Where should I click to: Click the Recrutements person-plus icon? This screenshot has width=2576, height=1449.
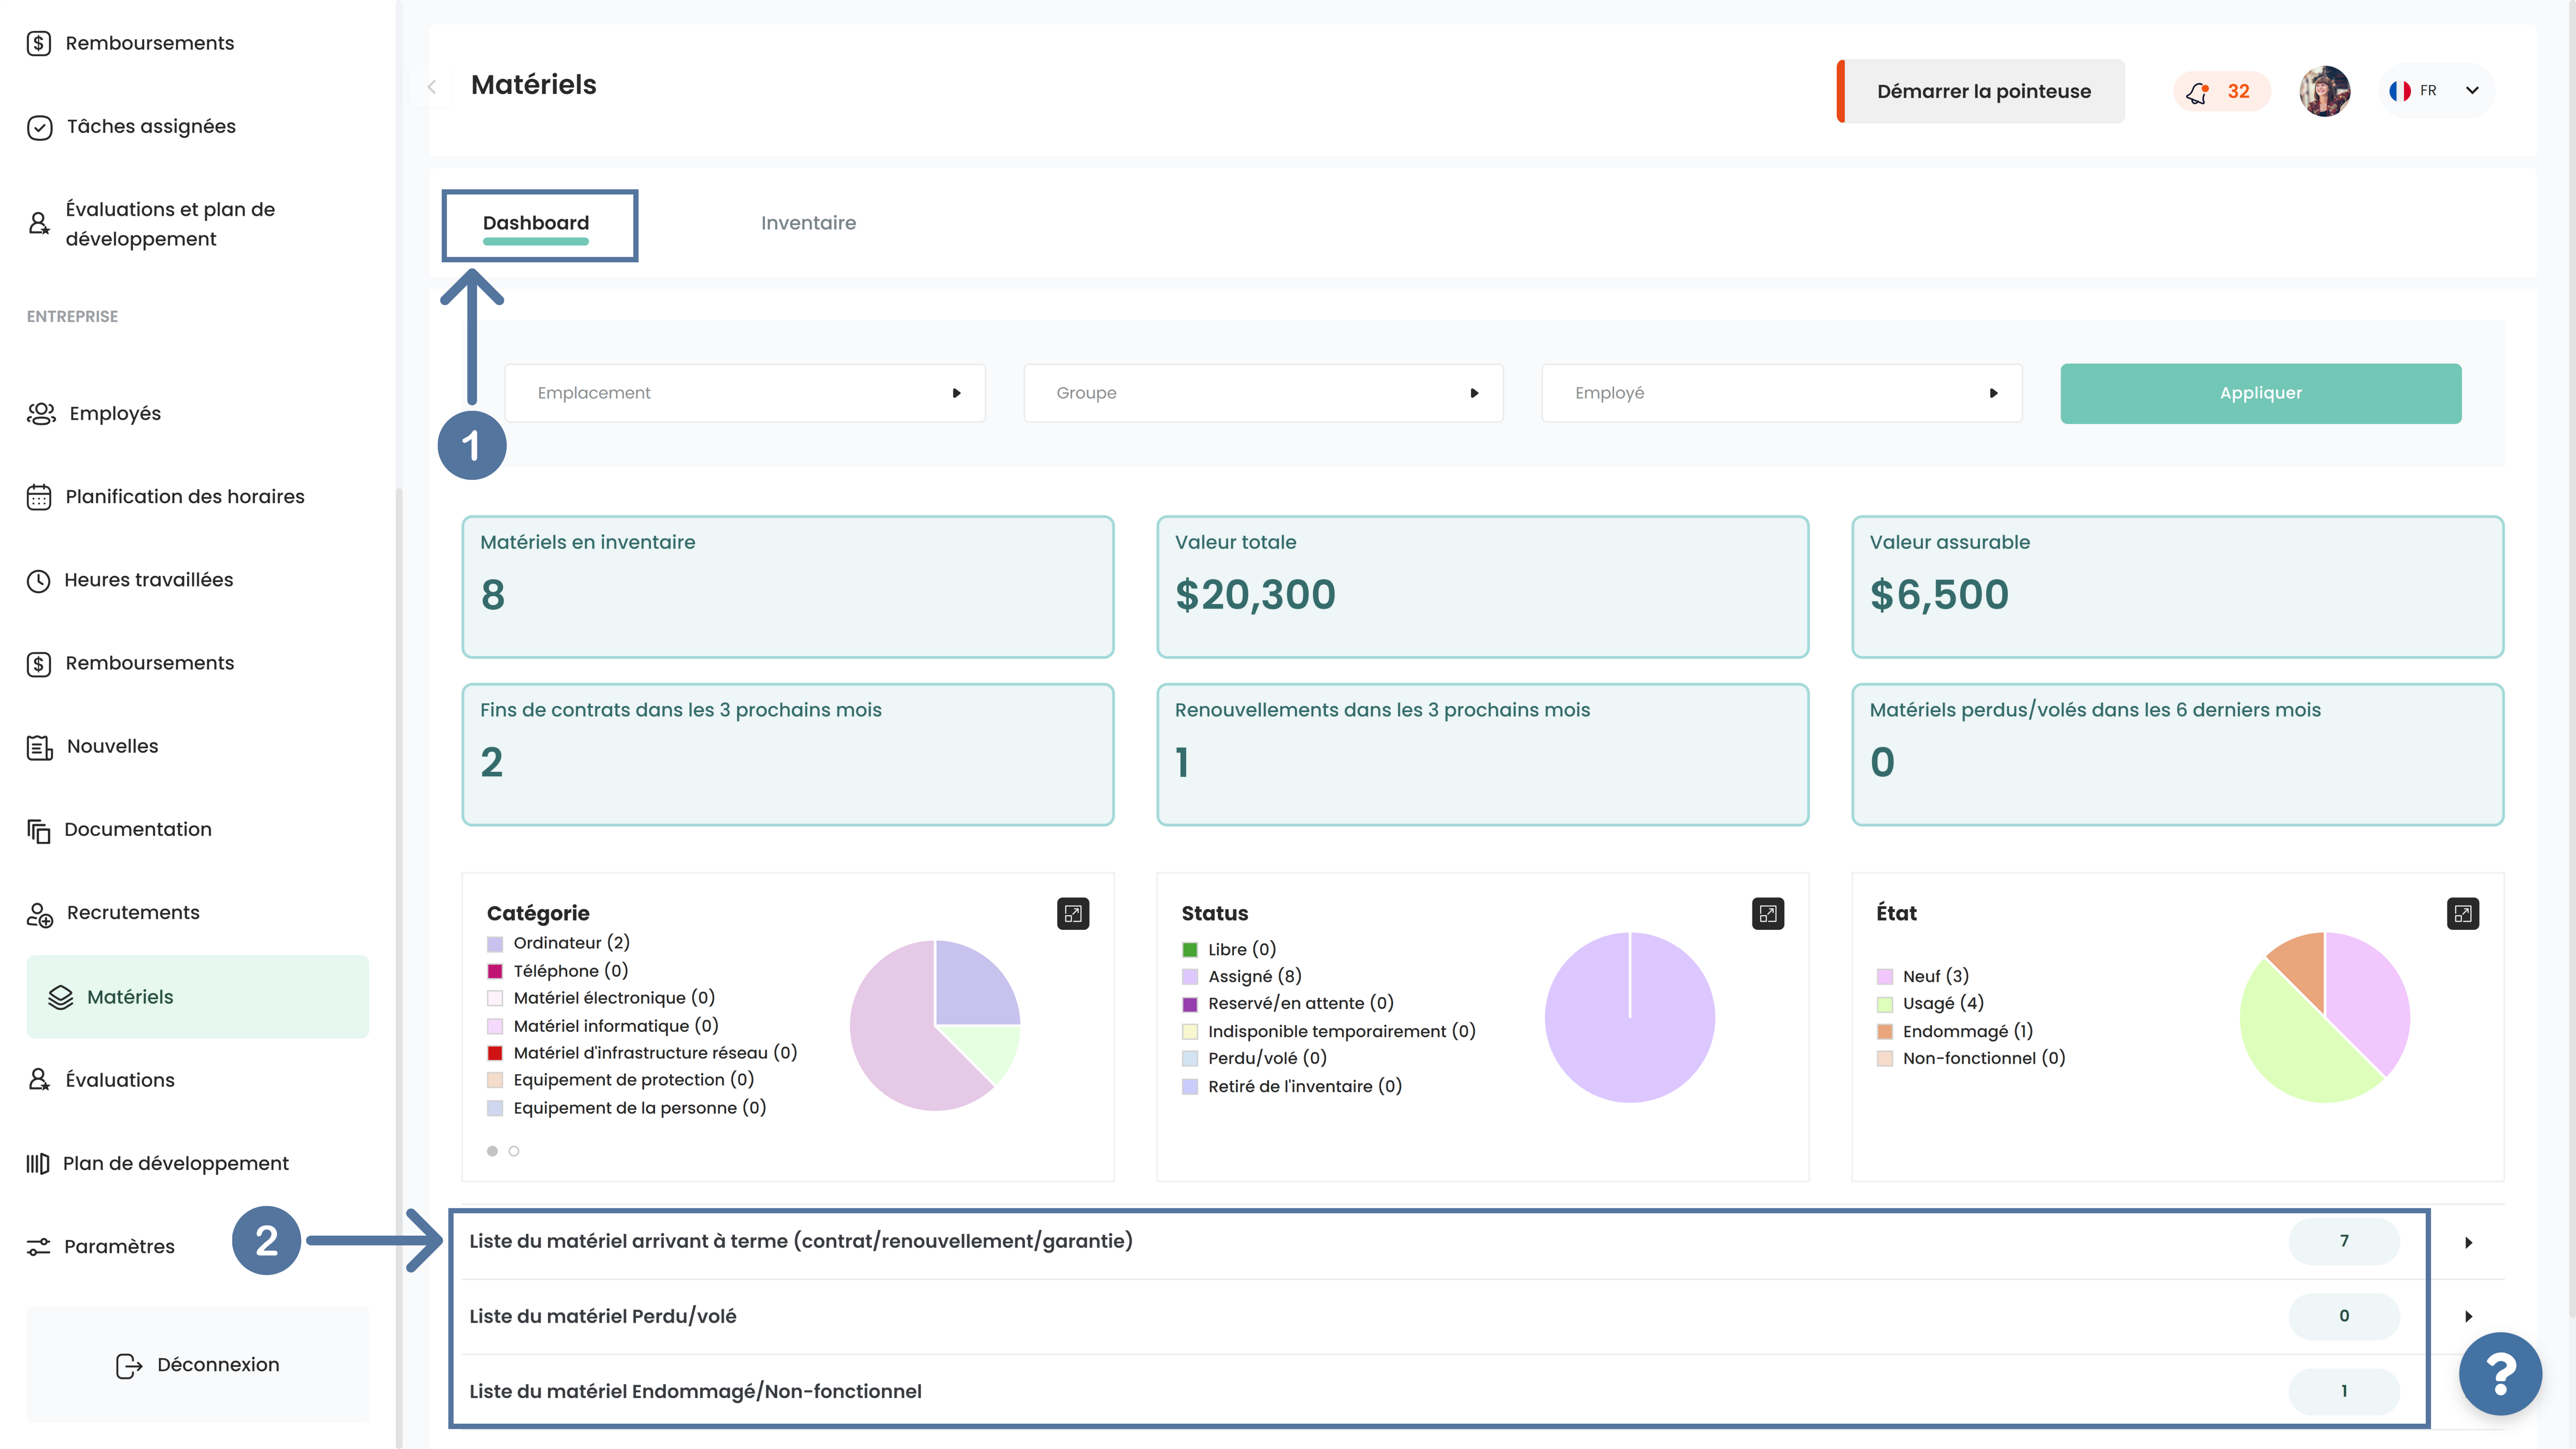[40, 914]
